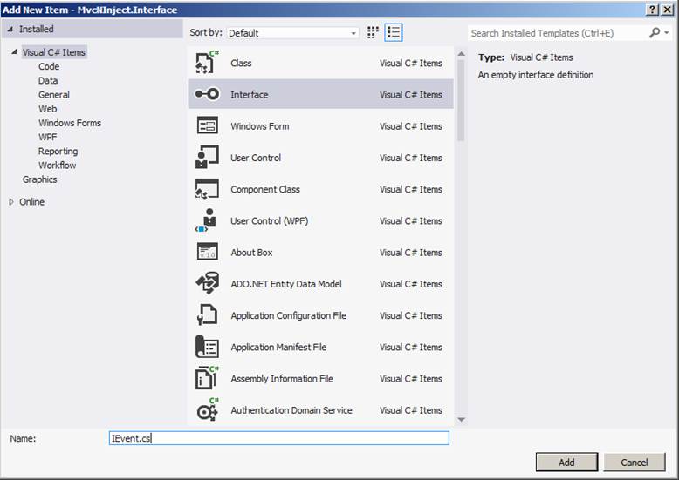Select the Application Configuration File icon
This screenshot has width=679, height=480.
pos(208,314)
